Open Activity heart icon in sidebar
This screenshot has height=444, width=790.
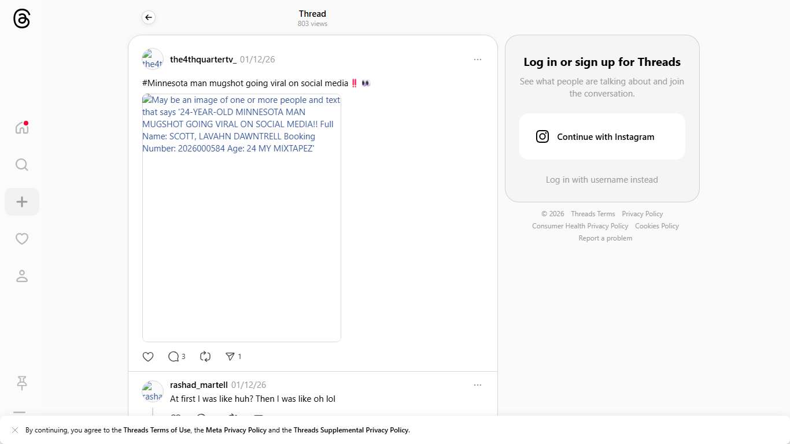(x=21, y=239)
